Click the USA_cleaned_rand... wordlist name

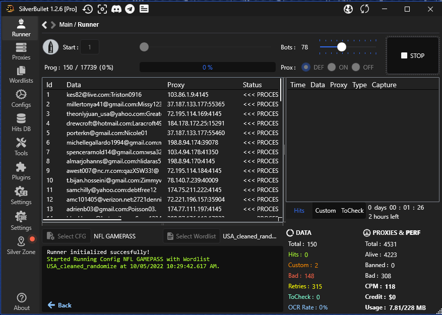250,236
